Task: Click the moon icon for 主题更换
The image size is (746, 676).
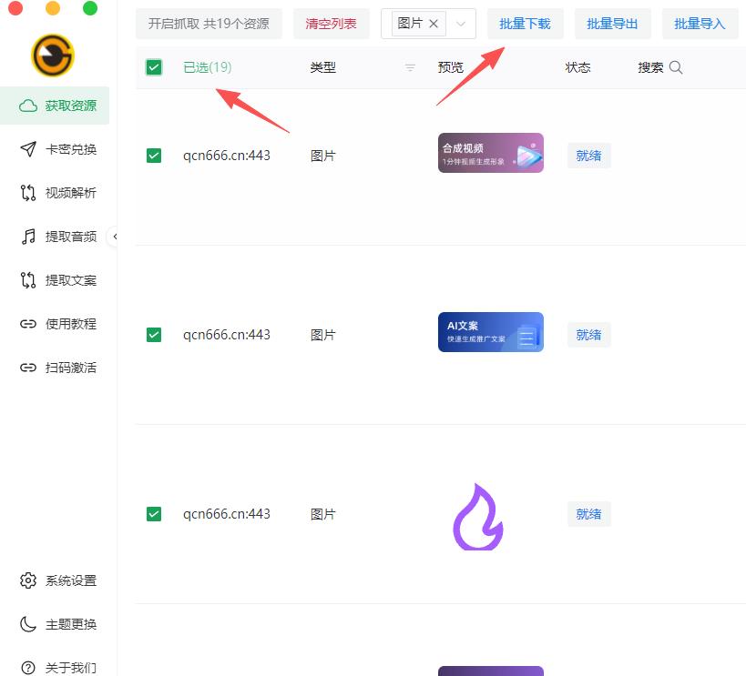Action: coord(28,624)
